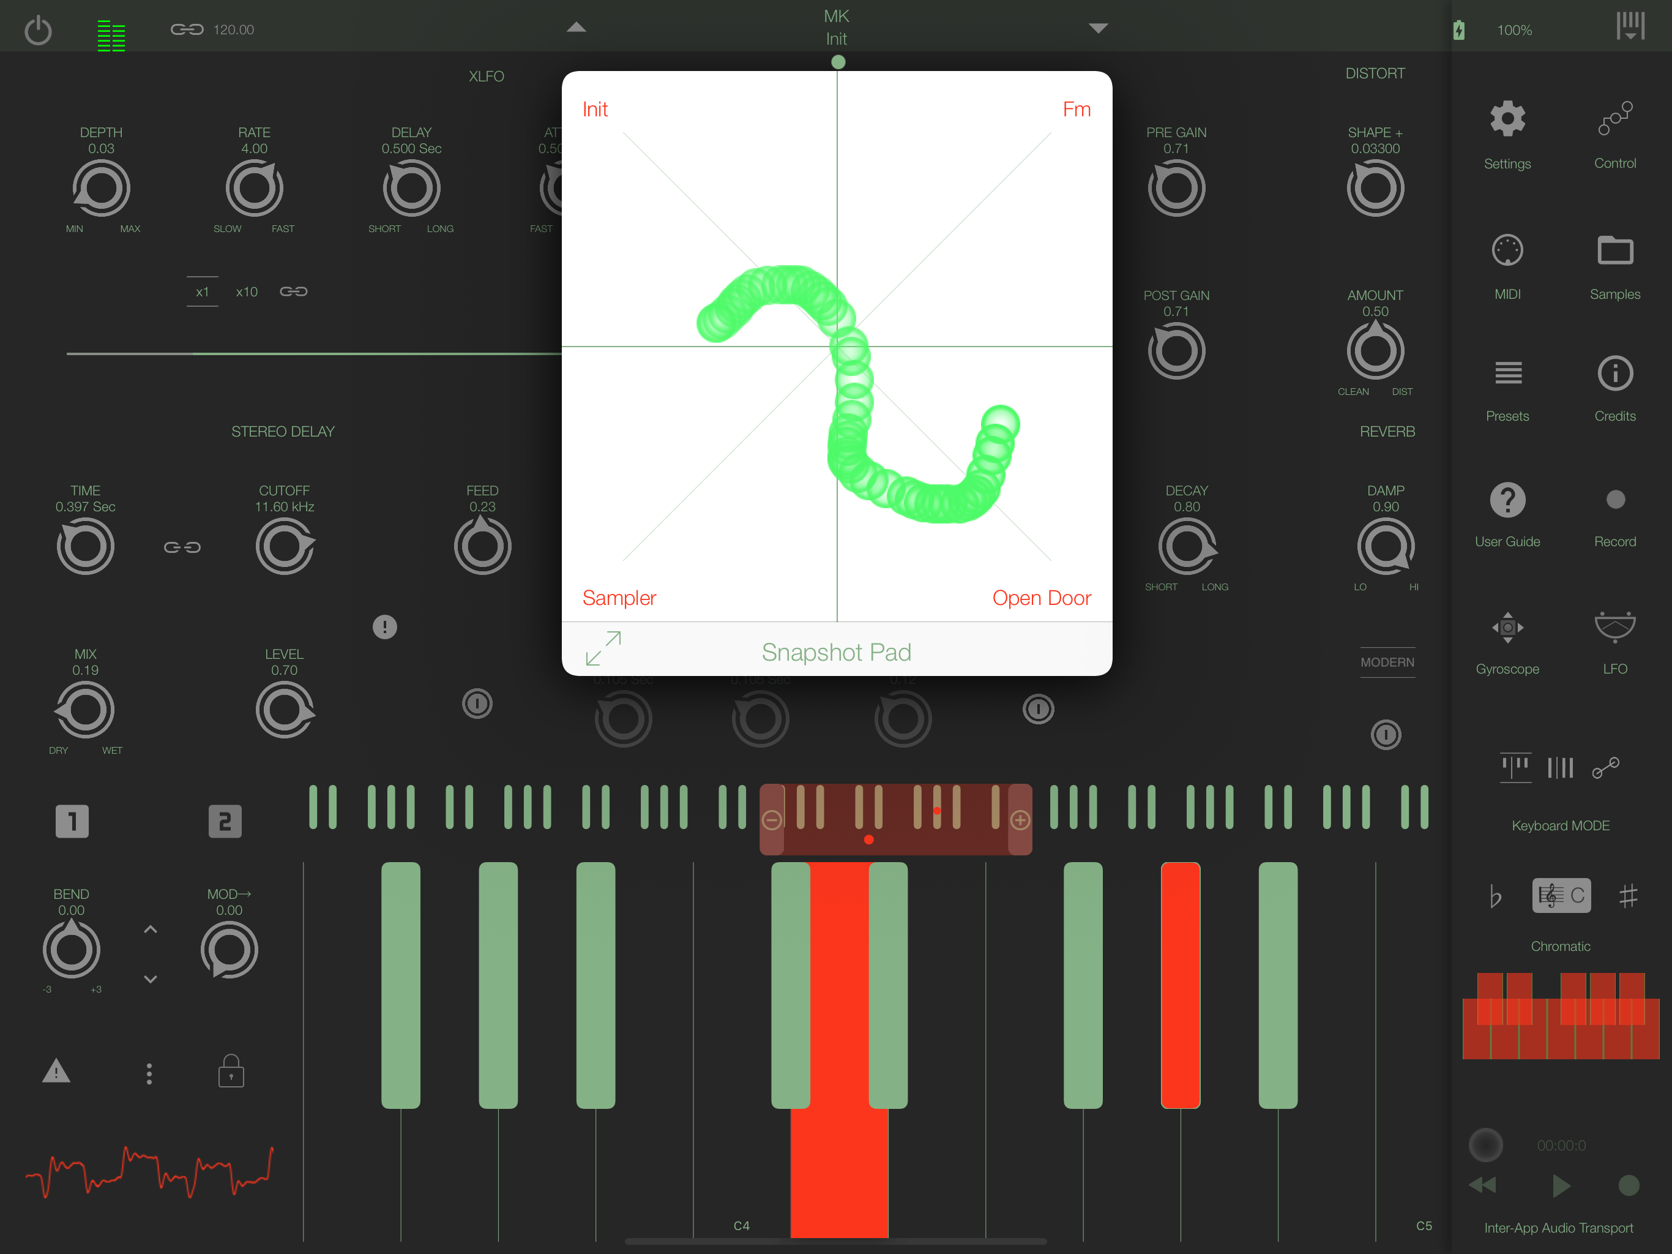Tap the warning exclamation circle icon
Viewport: 1672px width, 1254px height.
coord(385,627)
